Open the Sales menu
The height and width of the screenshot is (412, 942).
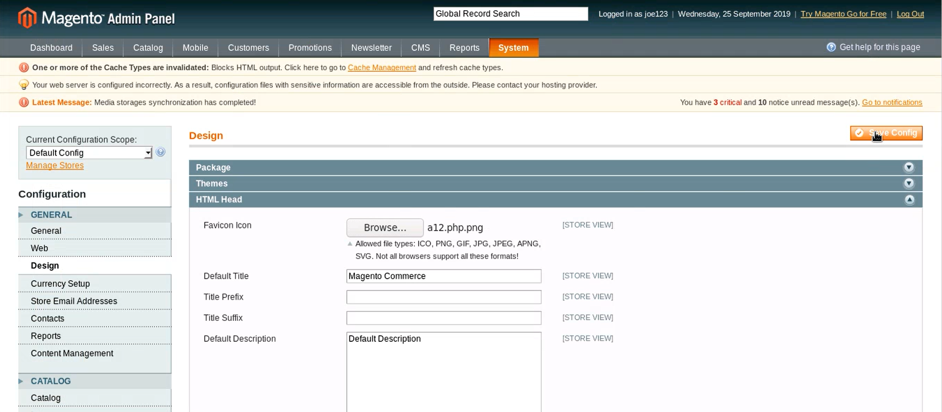coord(103,48)
